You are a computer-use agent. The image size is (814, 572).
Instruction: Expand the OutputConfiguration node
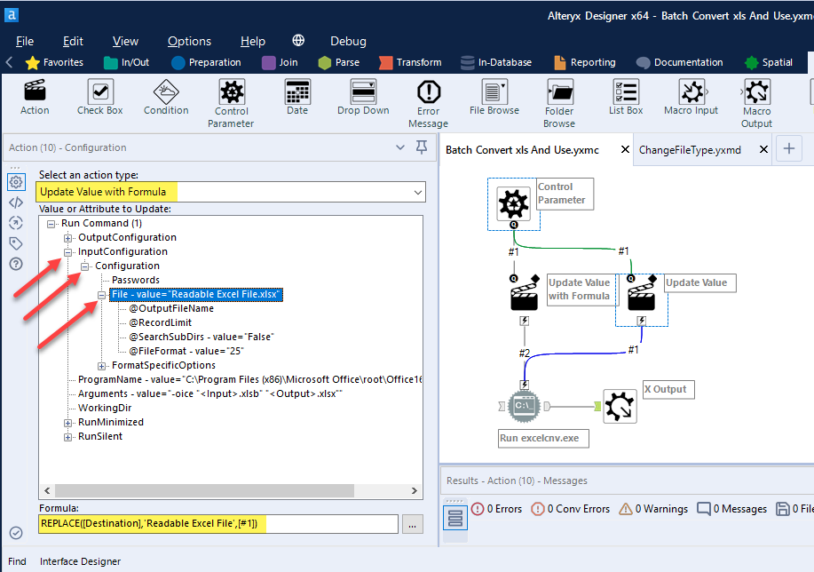tap(68, 238)
